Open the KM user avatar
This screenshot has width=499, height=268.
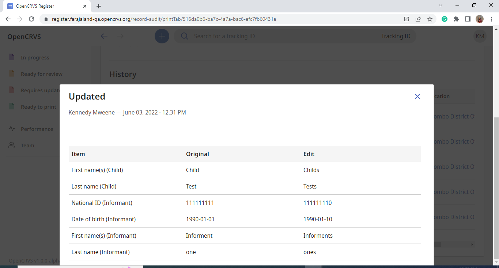click(480, 36)
